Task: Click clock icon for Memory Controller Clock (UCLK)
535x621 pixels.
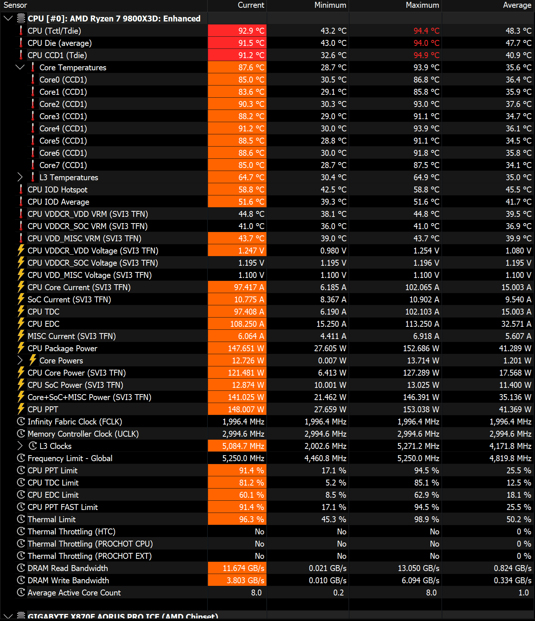Action: 21,434
